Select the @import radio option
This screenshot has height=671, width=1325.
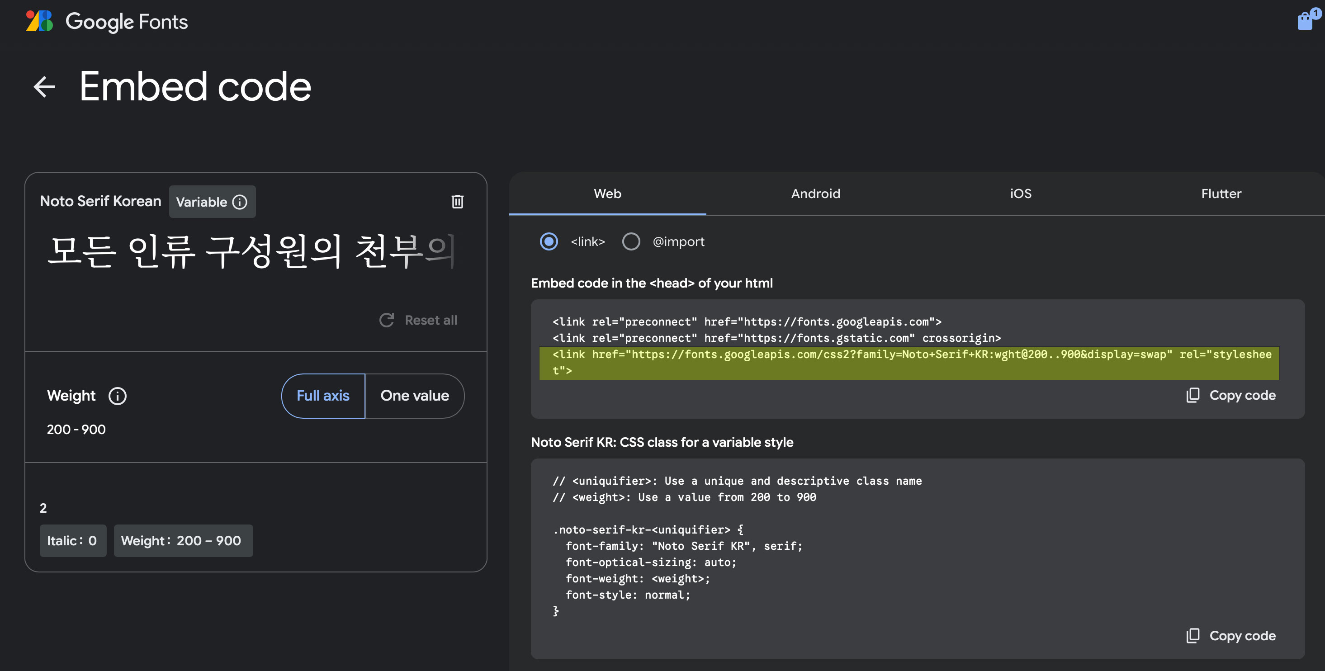tap(631, 241)
